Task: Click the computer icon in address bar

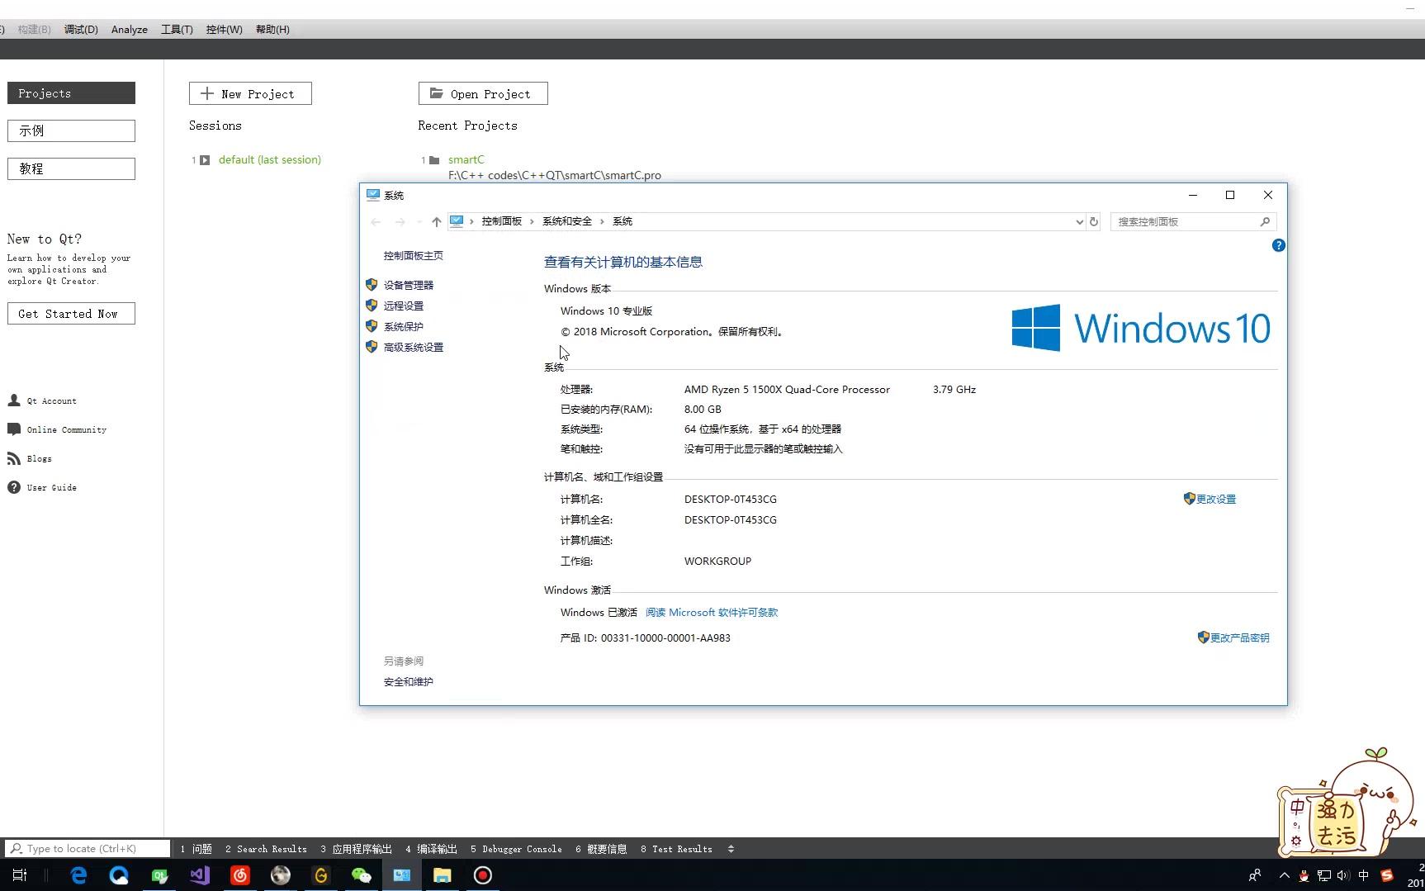Action: click(457, 221)
